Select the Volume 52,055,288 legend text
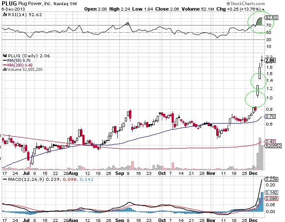 (25, 69)
